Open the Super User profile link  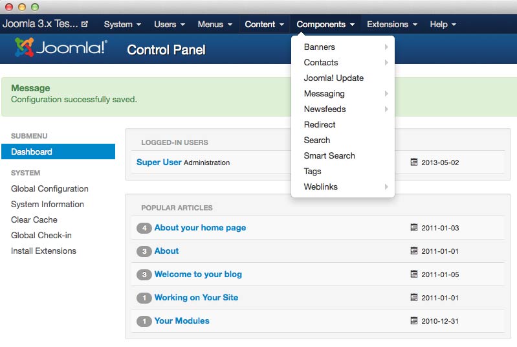pyautogui.click(x=159, y=162)
